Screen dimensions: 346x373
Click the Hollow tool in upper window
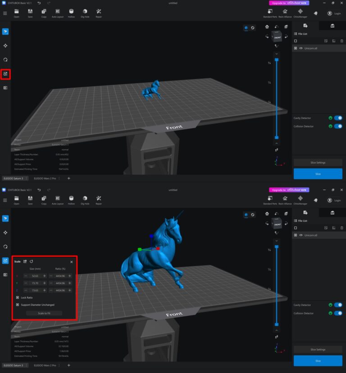pos(71,13)
